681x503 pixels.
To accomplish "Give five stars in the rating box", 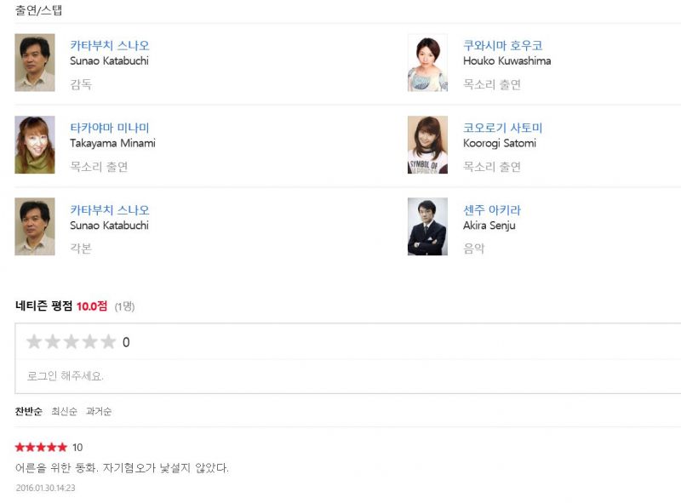I will 108,342.
